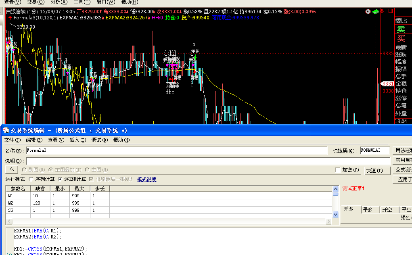This screenshot has width=412, height=255.
Task: Click the SS parameter name cell
Action: pyautogui.click(x=18, y=210)
